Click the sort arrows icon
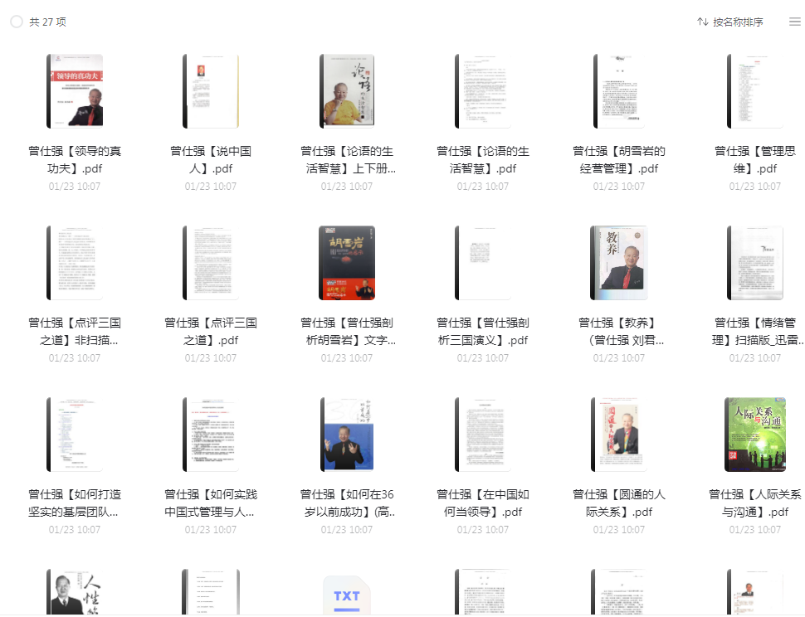This screenshot has width=805, height=617. [702, 22]
